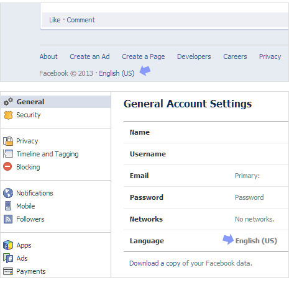The width and height of the screenshot is (289, 283).
Task: Open the About footer link
Action: pos(48,56)
